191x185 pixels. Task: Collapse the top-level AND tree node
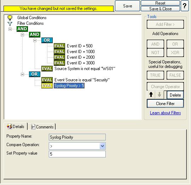(10, 29)
